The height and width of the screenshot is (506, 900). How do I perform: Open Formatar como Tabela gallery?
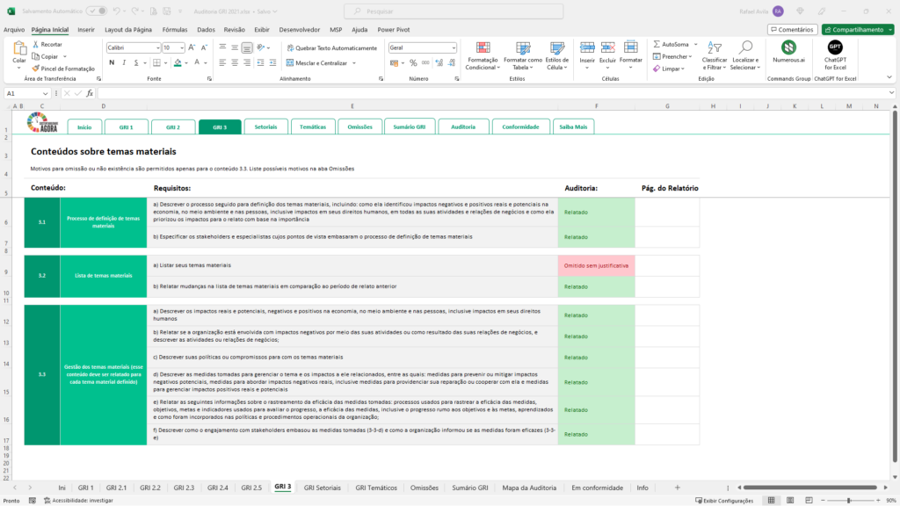point(522,56)
